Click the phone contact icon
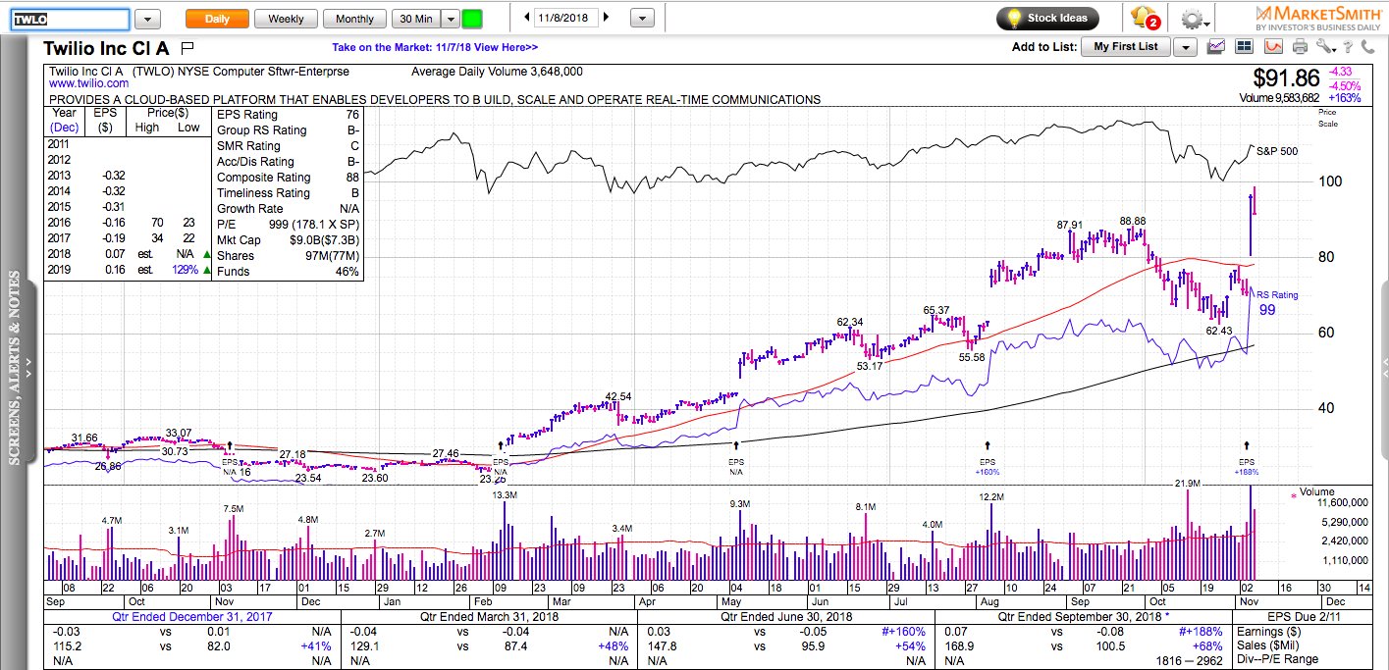 click(x=1370, y=46)
